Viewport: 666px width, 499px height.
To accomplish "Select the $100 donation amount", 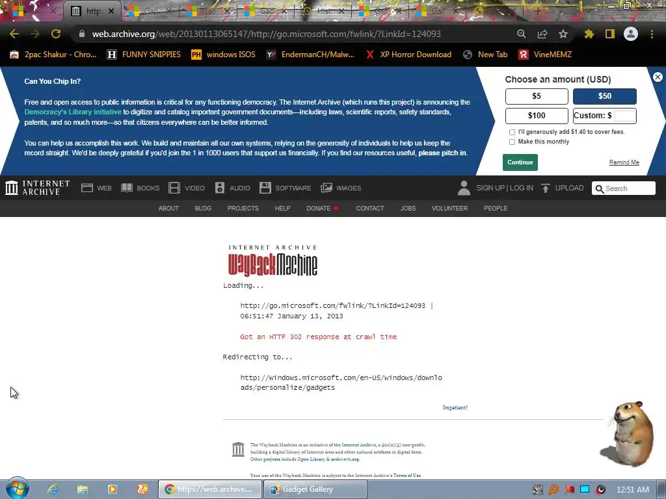I will [537, 116].
